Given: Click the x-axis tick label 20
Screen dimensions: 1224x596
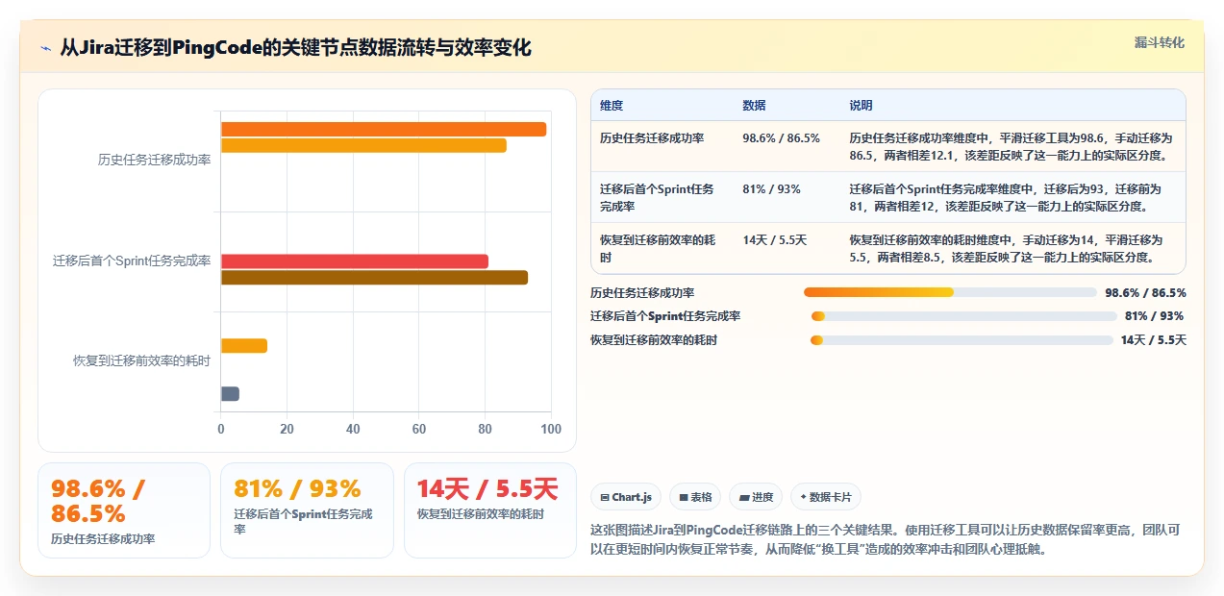Looking at the screenshot, I should [x=287, y=430].
